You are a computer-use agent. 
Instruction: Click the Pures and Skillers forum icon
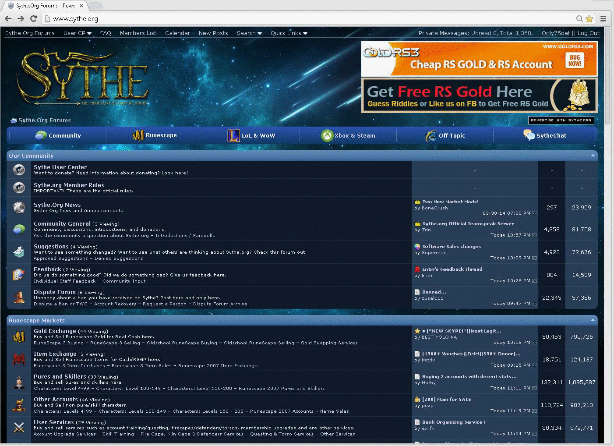(19, 382)
